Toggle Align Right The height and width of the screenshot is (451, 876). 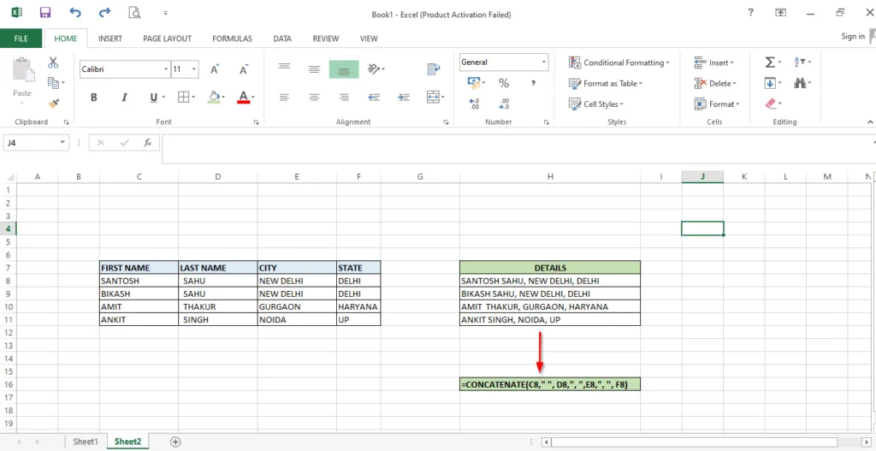coord(344,97)
